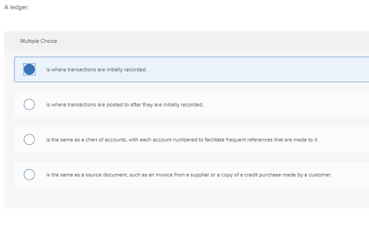The width and height of the screenshot is (369, 237).
Task: Click the 'Multiple Choice' heading label
Action: [x=39, y=41]
